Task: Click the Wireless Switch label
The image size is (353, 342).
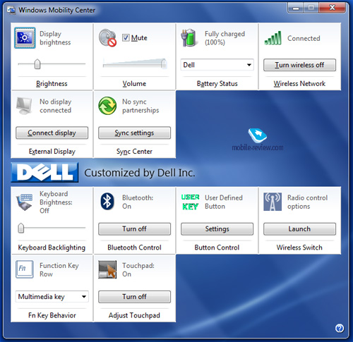Action: 299,248
